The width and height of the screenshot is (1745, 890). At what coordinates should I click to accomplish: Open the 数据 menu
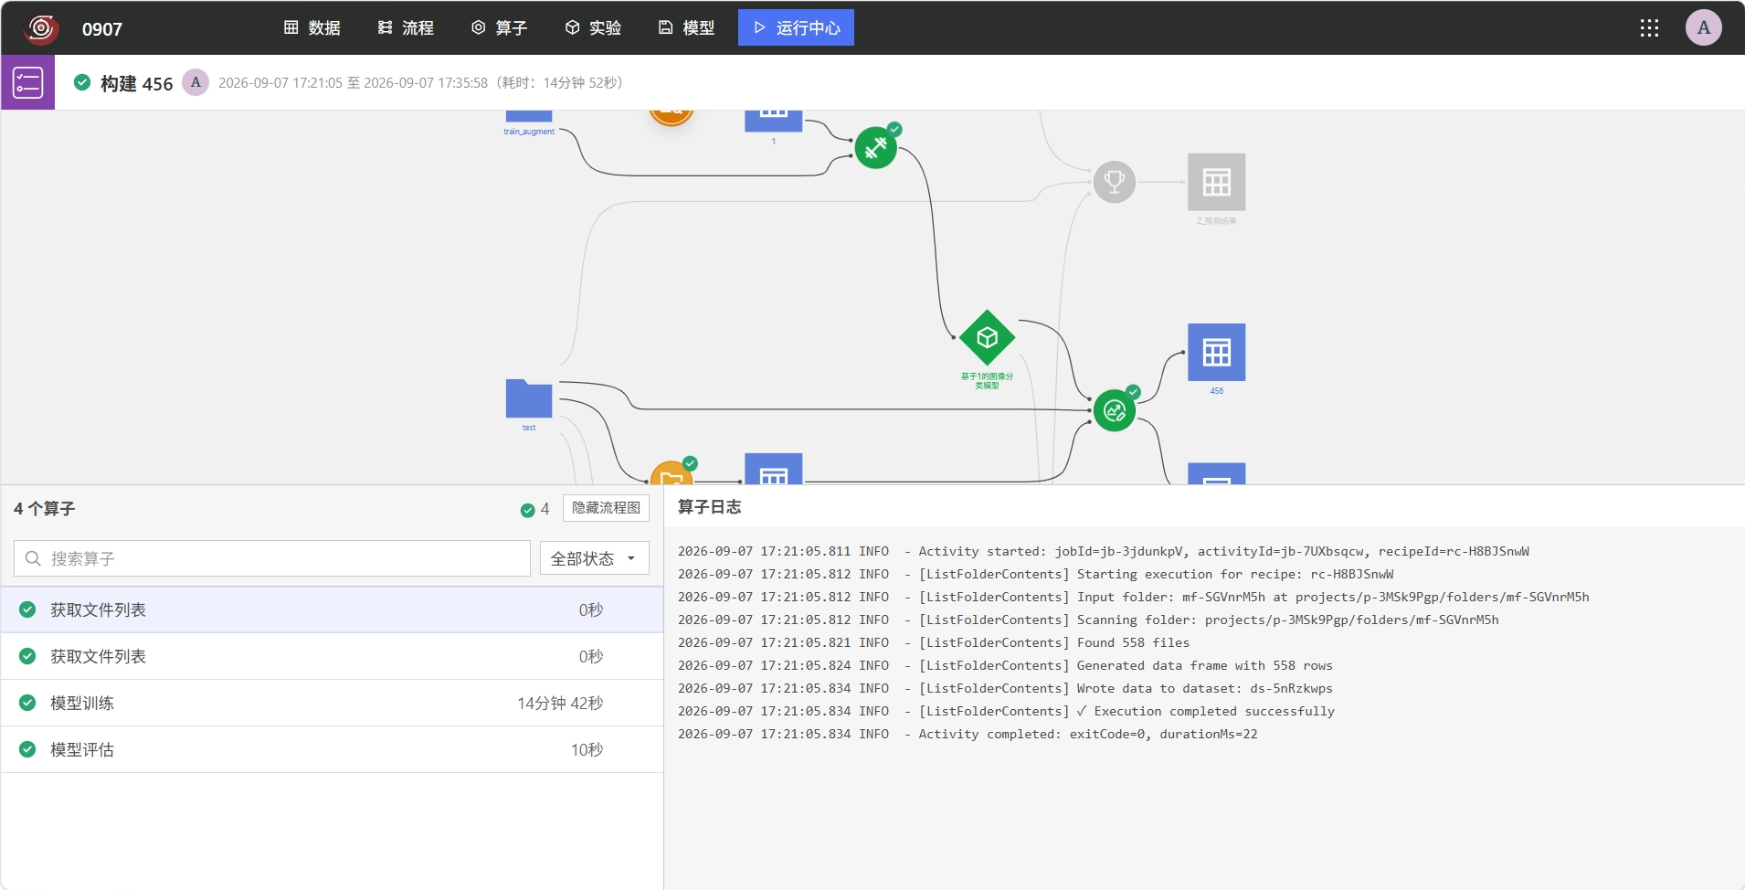(x=312, y=27)
